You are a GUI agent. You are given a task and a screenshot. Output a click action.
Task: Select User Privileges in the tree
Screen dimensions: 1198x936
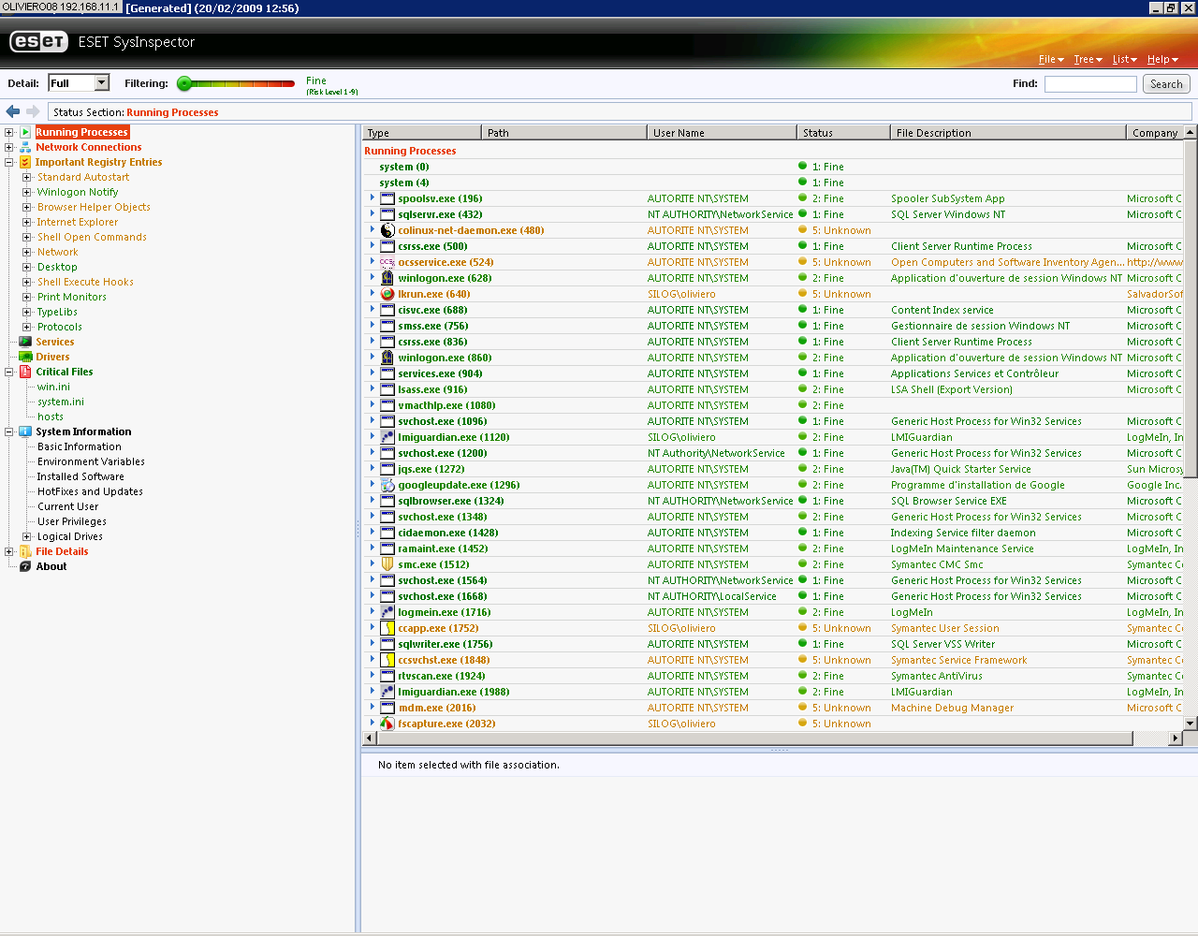click(72, 521)
